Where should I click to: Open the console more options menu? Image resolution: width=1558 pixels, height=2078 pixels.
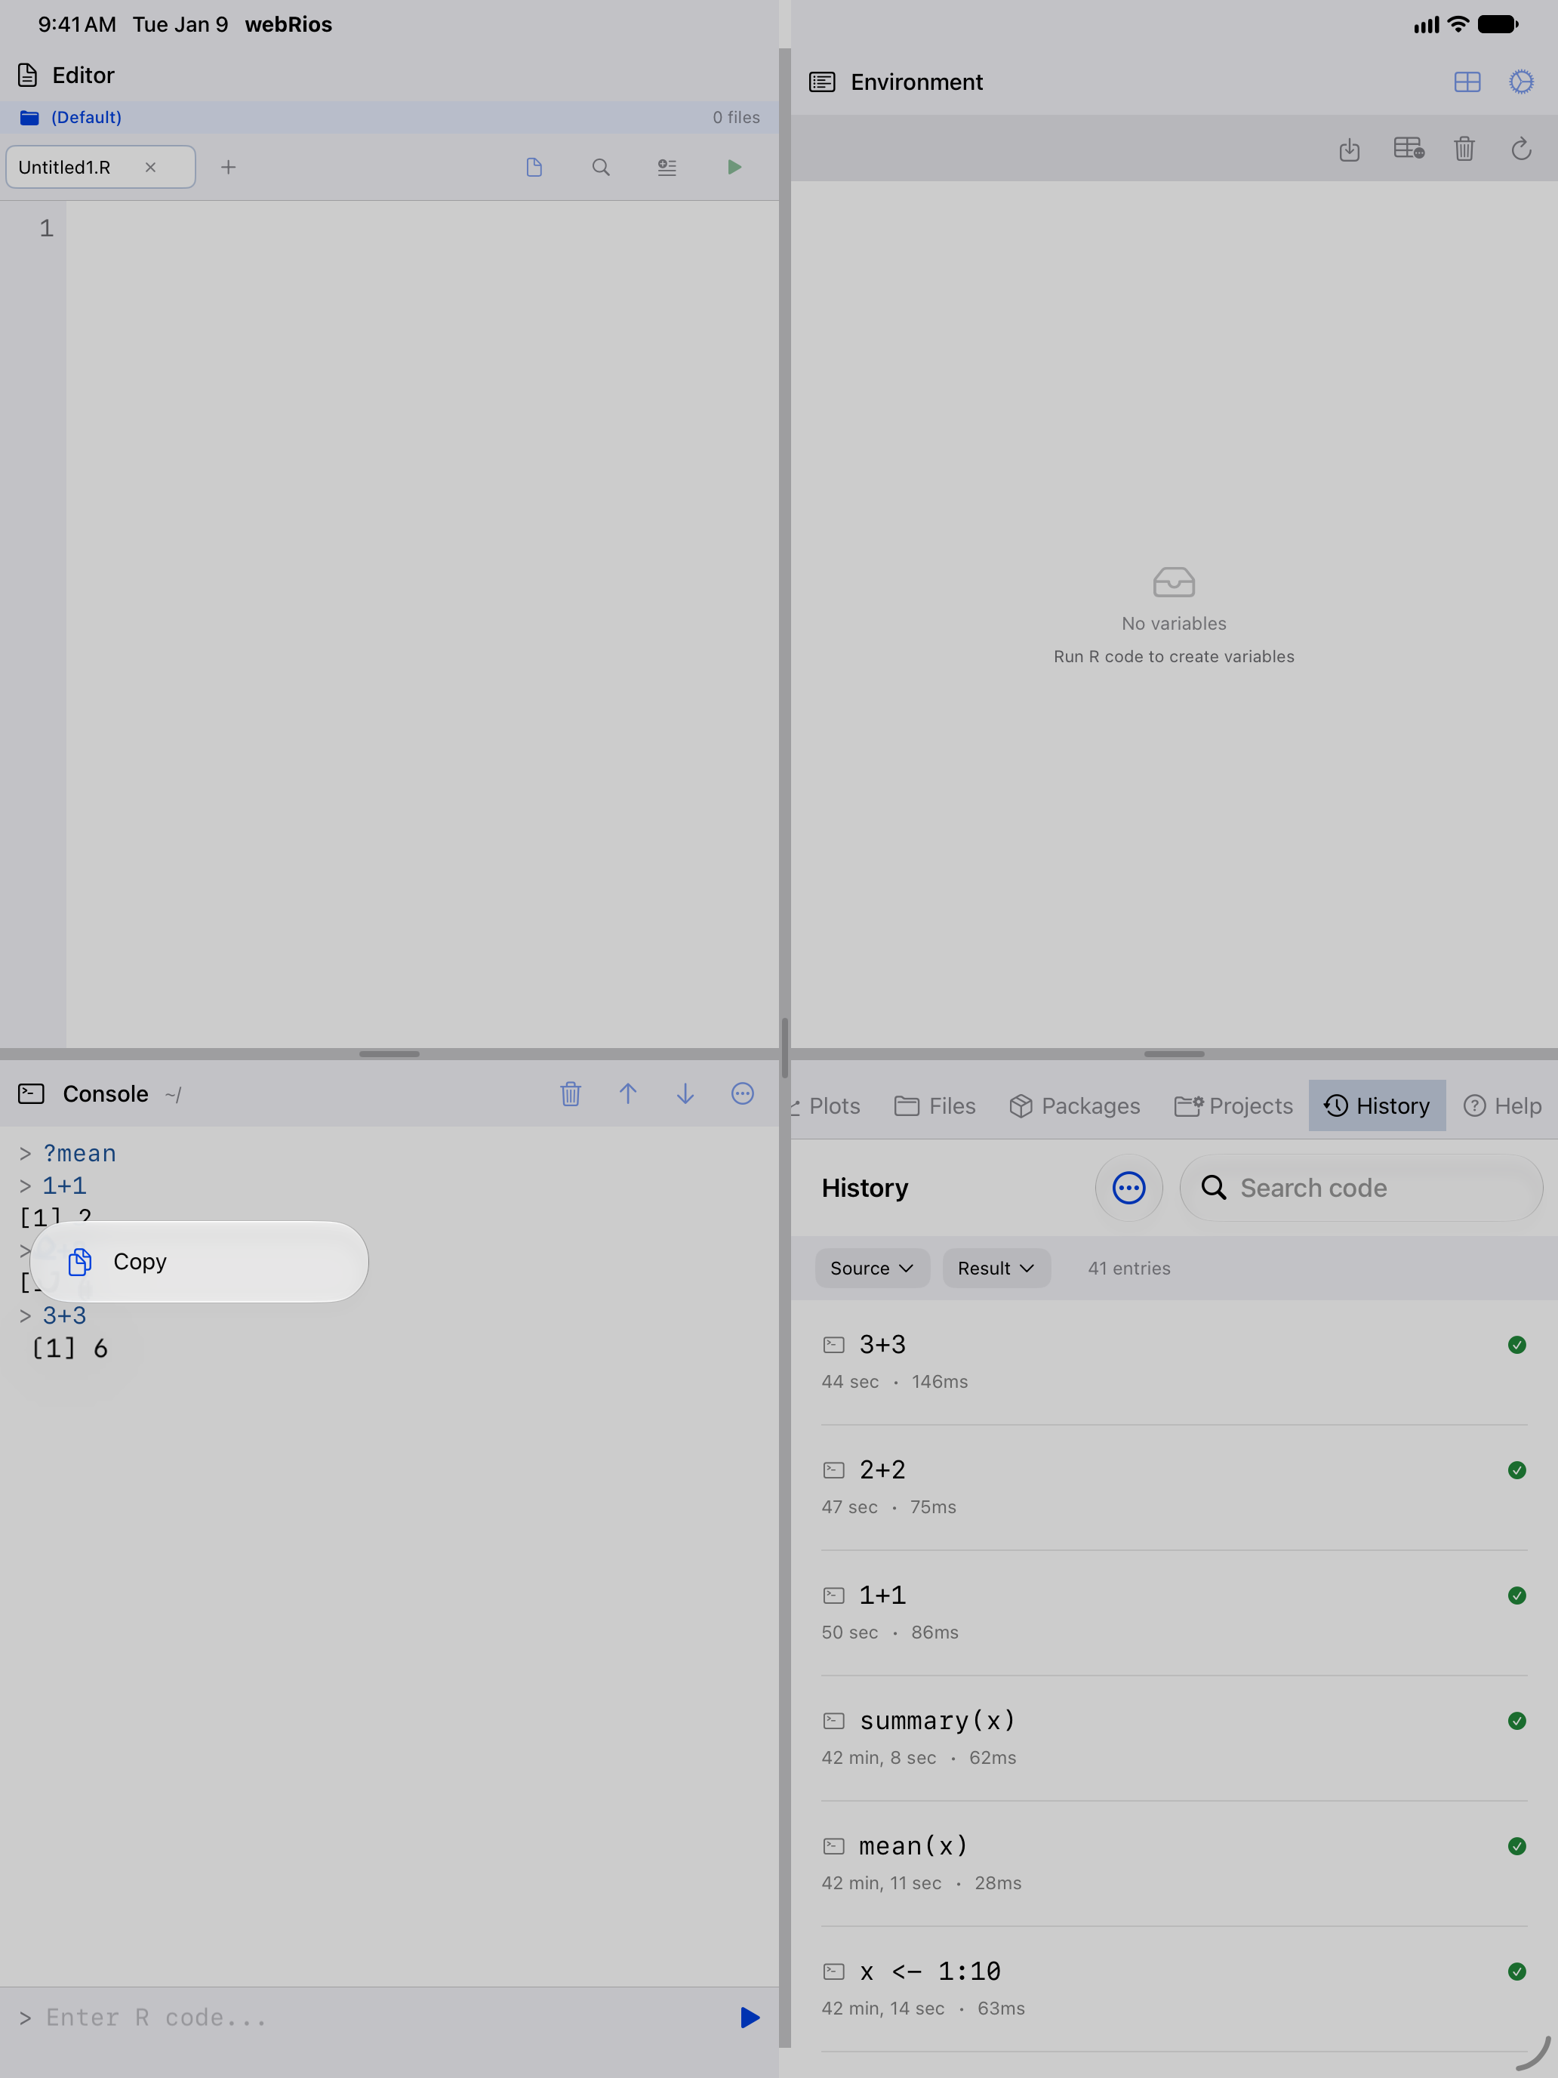point(743,1093)
